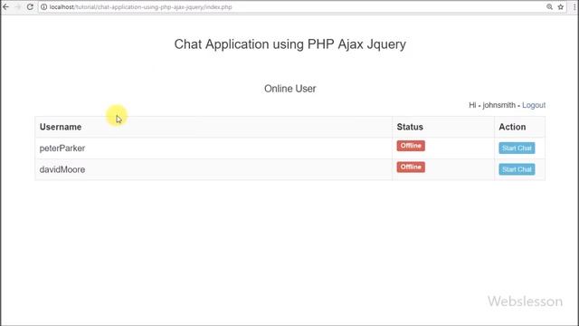Click the Offline badge for davidMoore
This screenshot has height=326, width=579.
pyautogui.click(x=411, y=167)
